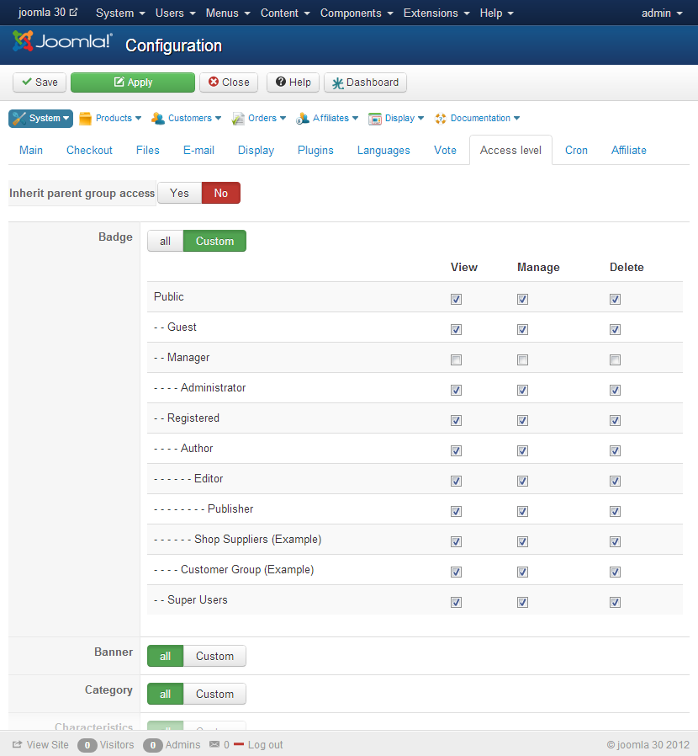
Task: Uncheck Manage permission for Guest
Action: (522, 330)
